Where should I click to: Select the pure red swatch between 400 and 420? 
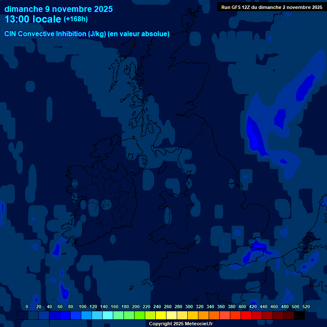[246, 316]
